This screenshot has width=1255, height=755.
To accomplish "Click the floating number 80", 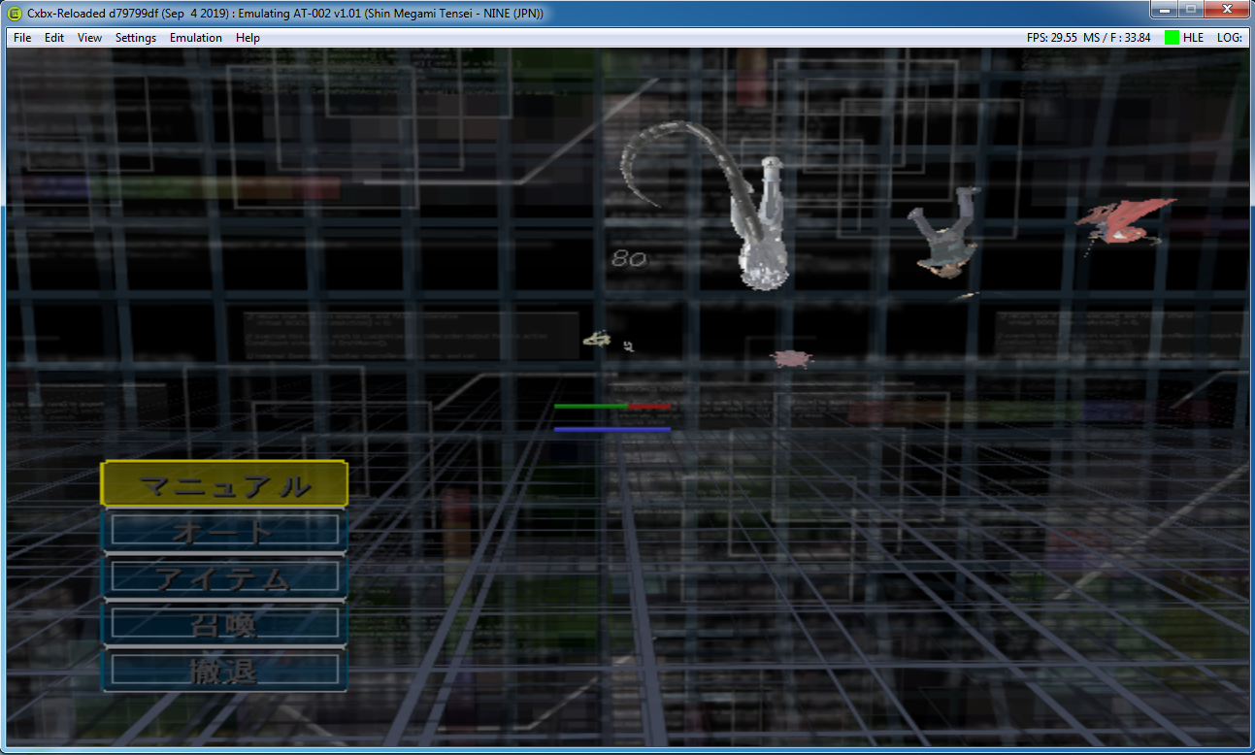I will pos(629,259).
